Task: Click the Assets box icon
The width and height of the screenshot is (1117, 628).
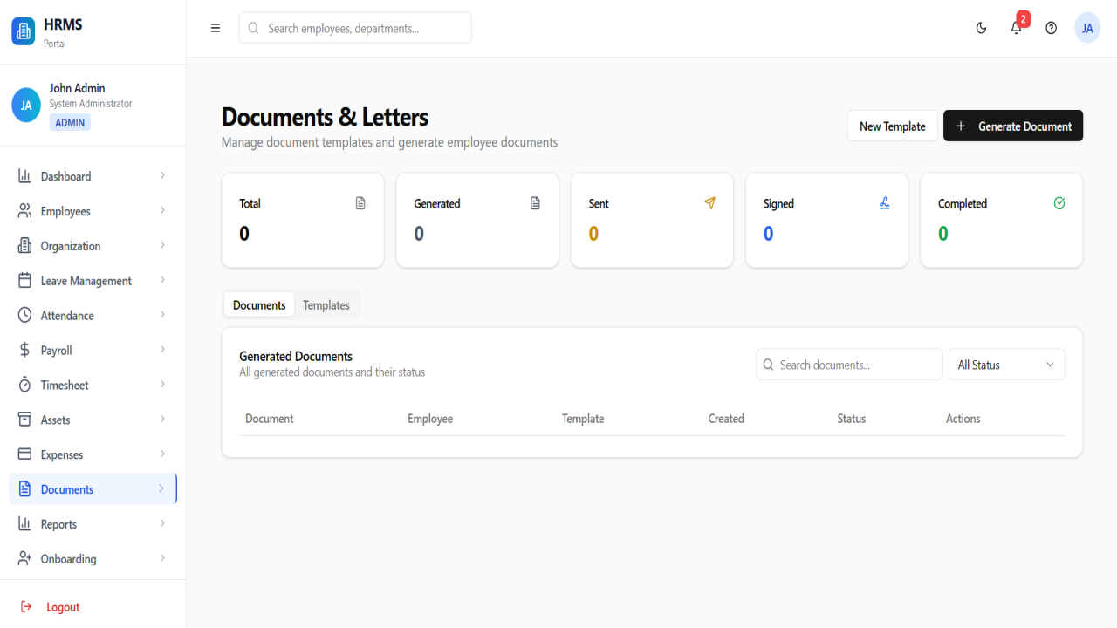Action: 24,420
